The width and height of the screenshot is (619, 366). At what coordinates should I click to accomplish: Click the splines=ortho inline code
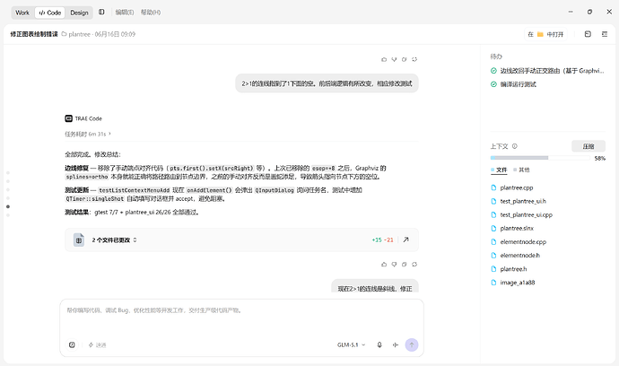[x=87, y=177]
